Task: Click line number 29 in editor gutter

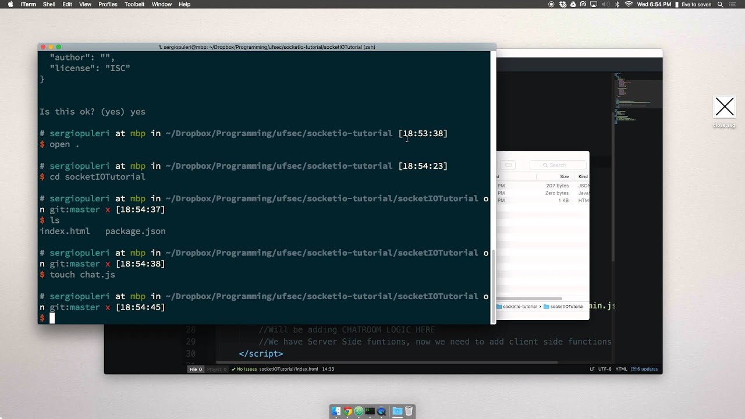Action: tap(191, 342)
